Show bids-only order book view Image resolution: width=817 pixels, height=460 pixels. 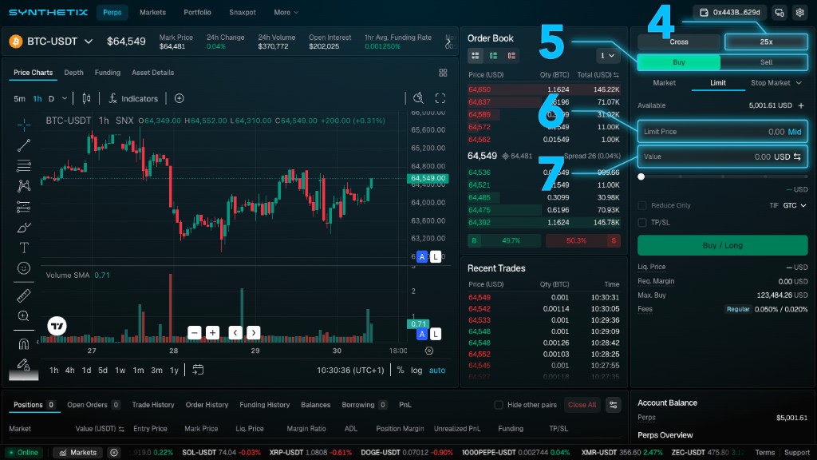point(493,55)
